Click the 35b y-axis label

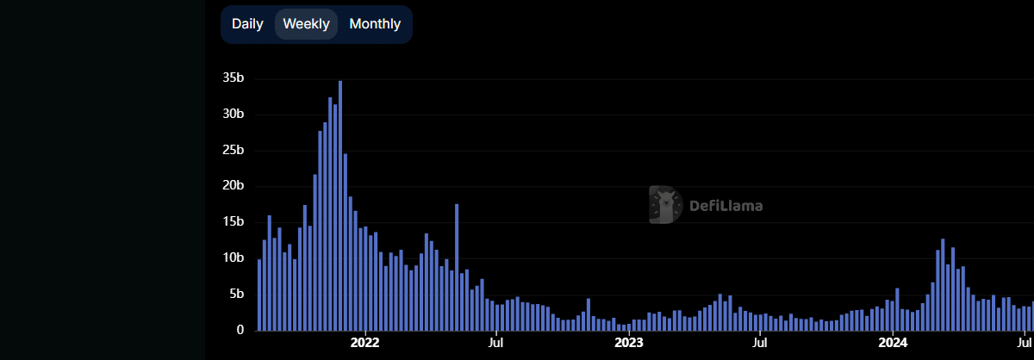coord(233,78)
